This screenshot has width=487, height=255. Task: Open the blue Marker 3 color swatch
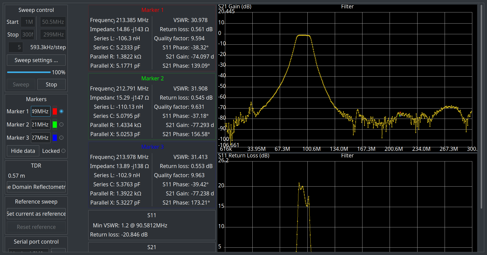point(55,138)
